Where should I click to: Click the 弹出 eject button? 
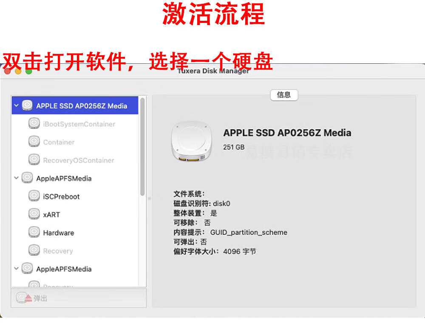[33, 298]
